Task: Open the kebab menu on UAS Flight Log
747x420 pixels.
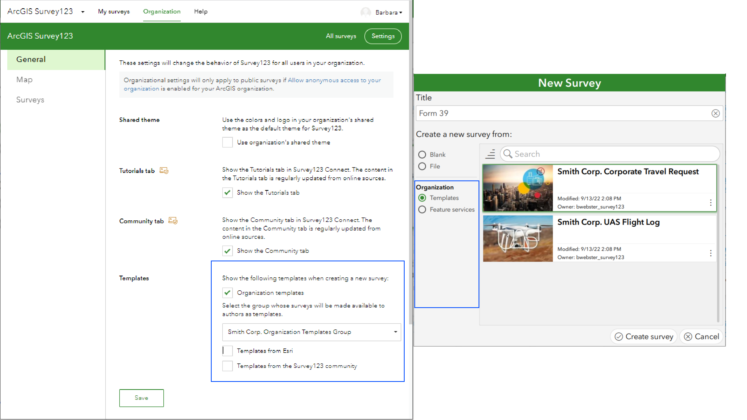Action: click(711, 253)
